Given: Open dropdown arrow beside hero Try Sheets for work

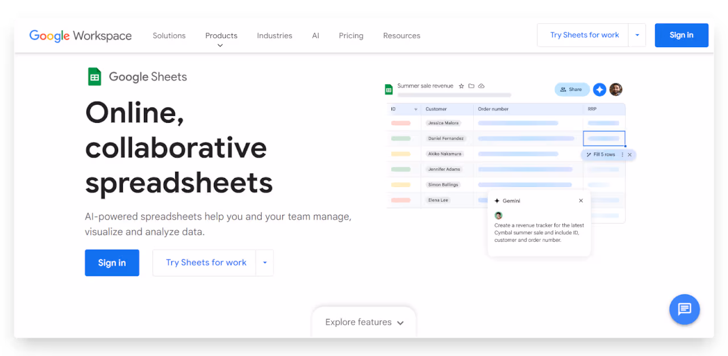Looking at the screenshot, I should pyautogui.click(x=264, y=263).
